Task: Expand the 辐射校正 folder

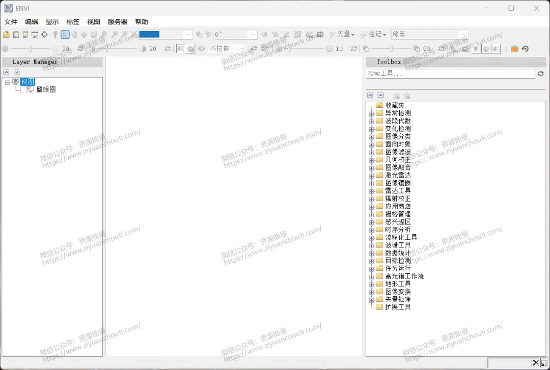Action: pos(371,199)
